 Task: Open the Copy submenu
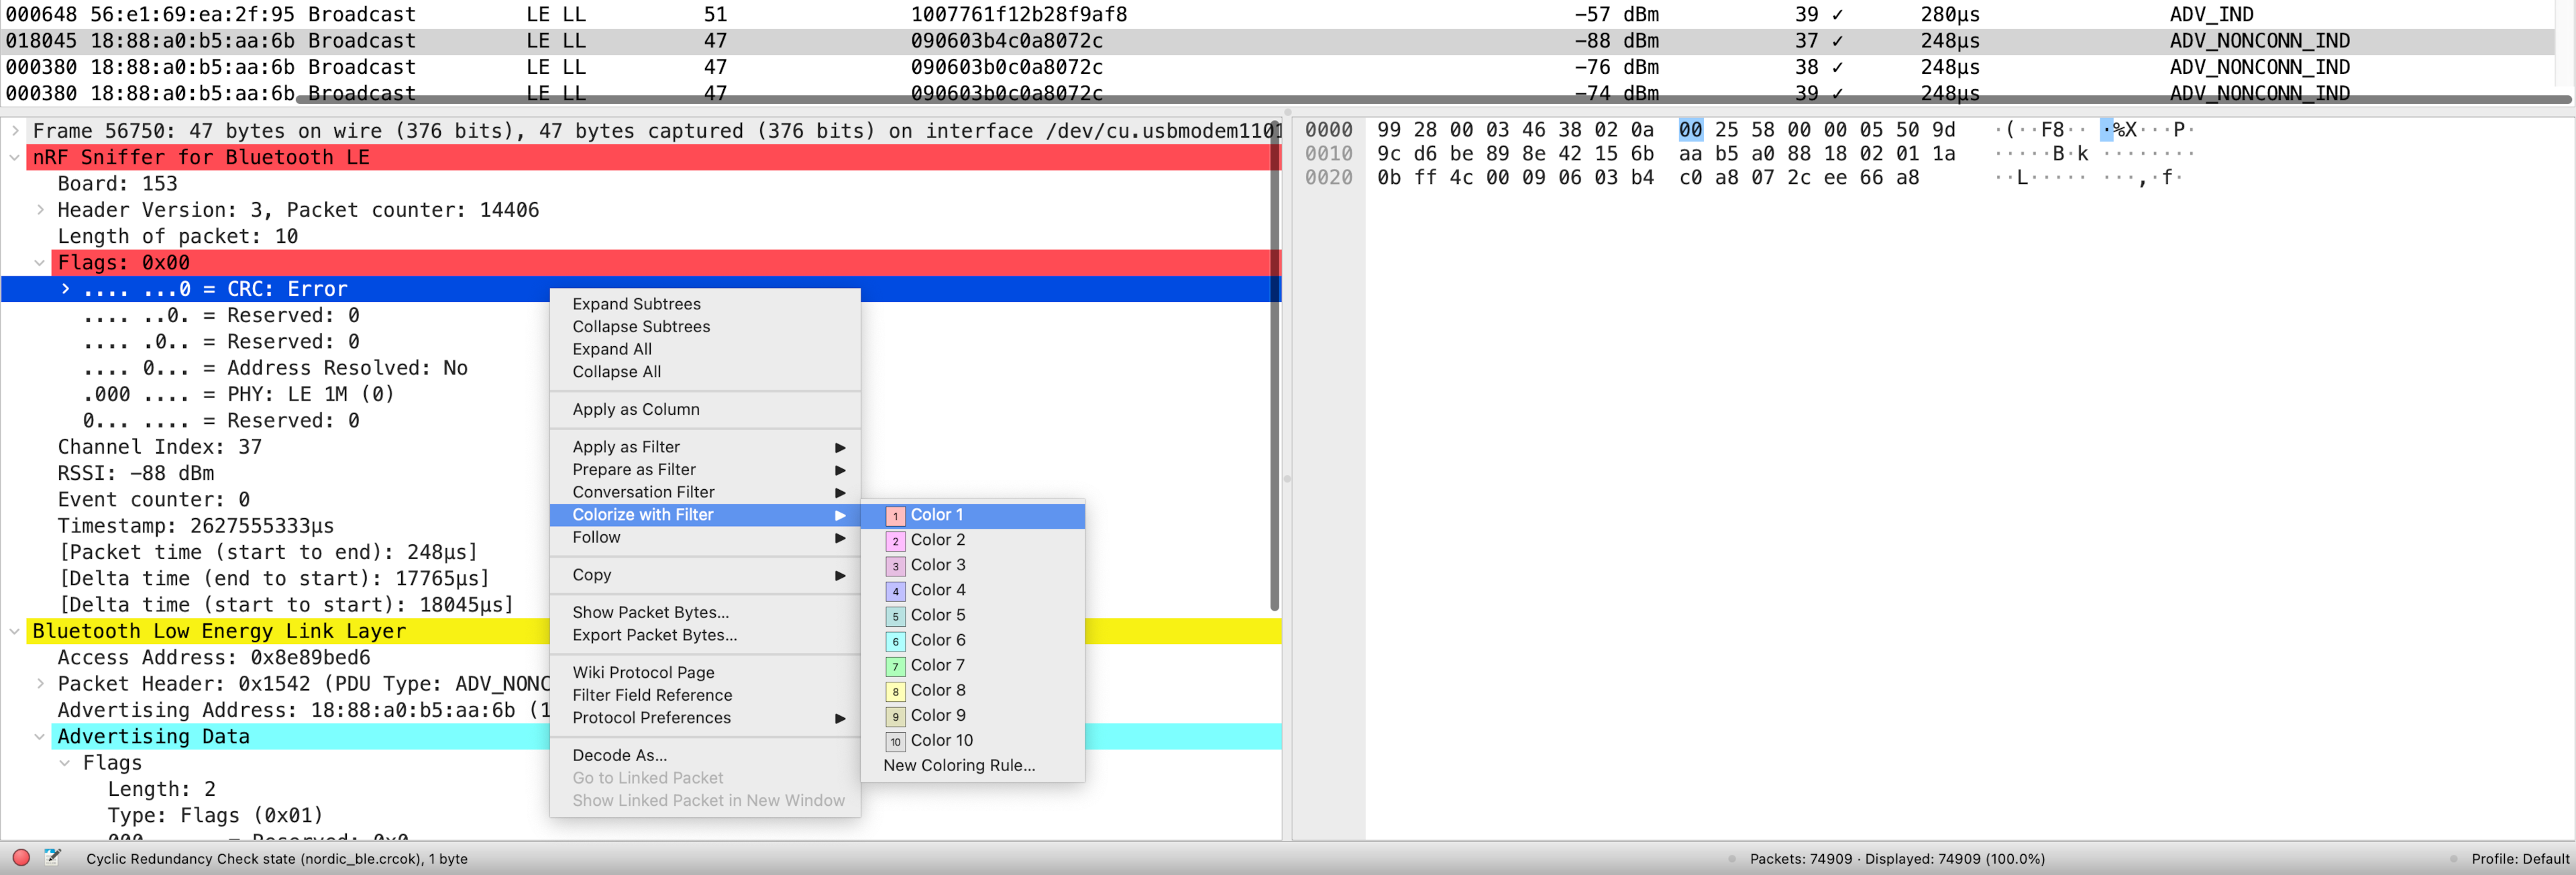tap(592, 574)
